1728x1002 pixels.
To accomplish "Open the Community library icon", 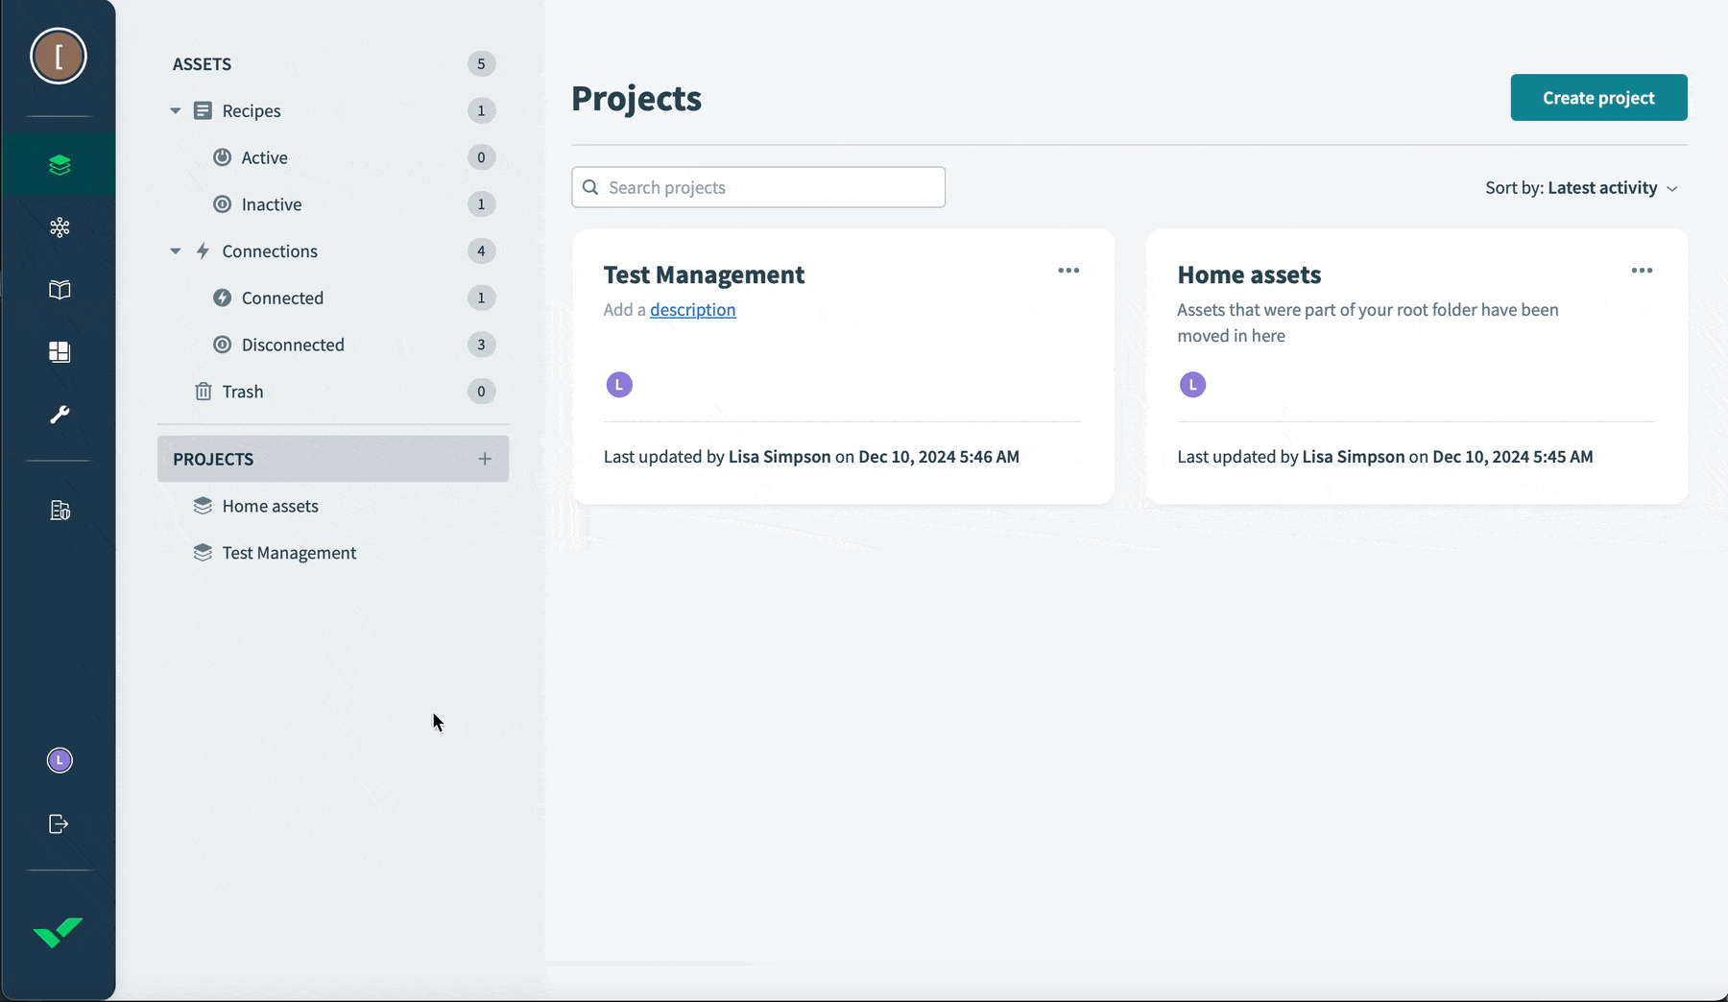I will click(59, 227).
